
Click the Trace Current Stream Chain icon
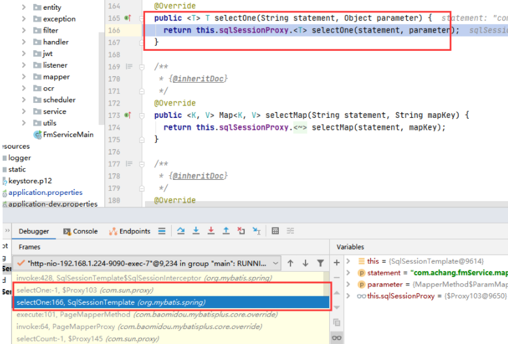click(290, 231)
